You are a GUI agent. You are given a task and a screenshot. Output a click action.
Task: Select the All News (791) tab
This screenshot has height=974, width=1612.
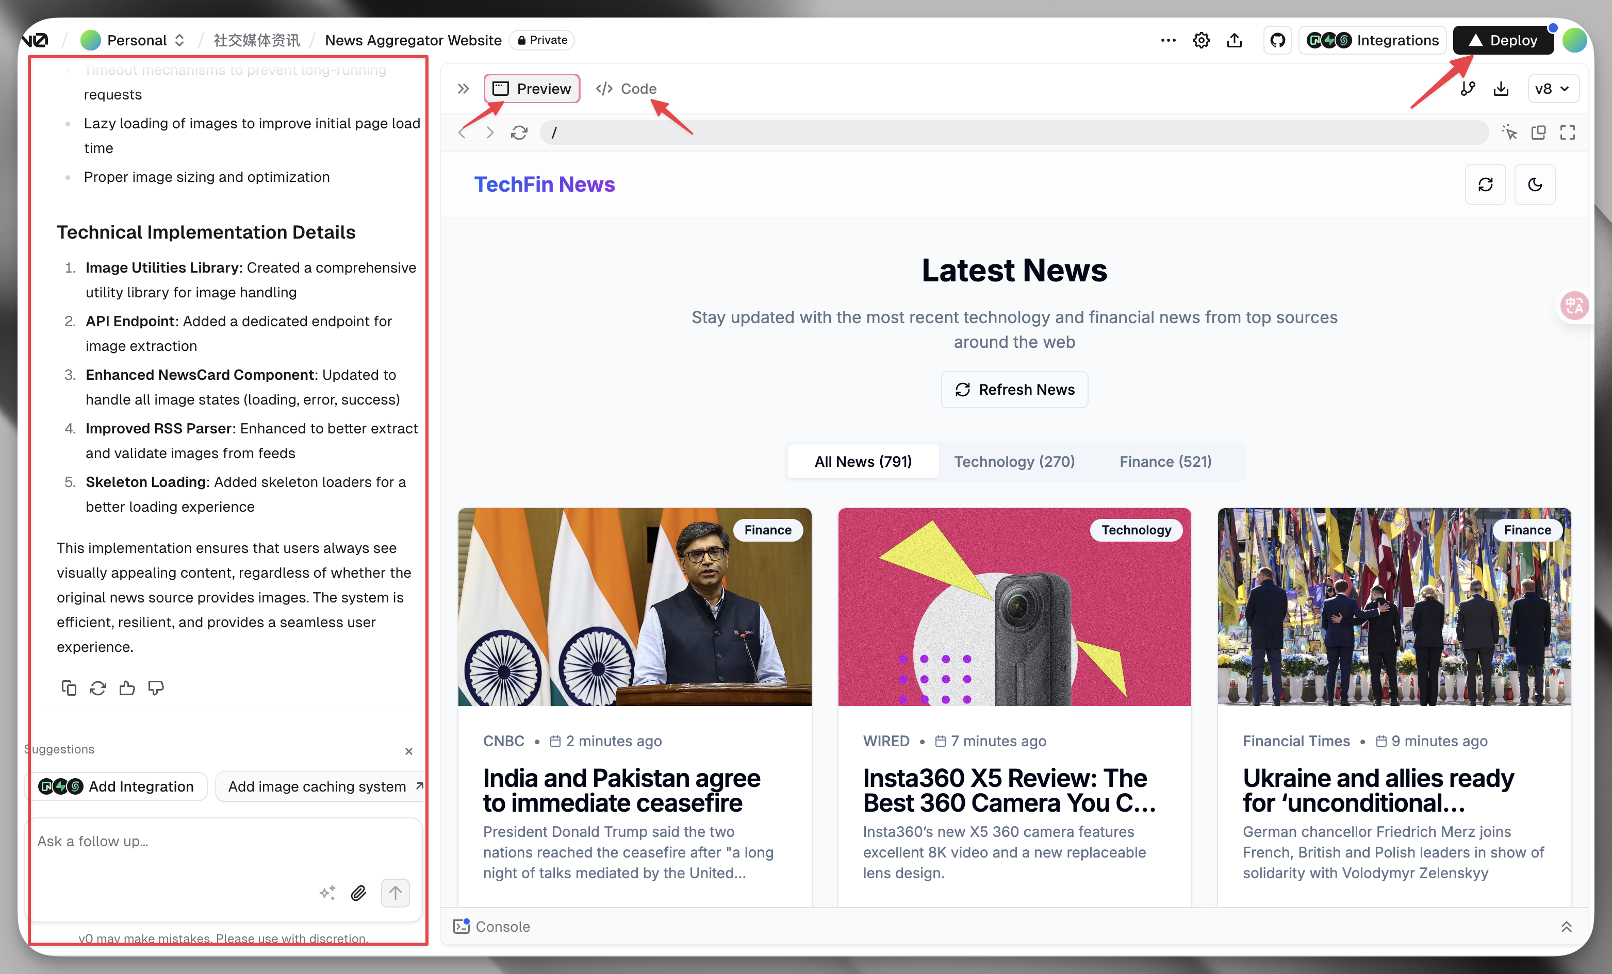tap(863, 462)
